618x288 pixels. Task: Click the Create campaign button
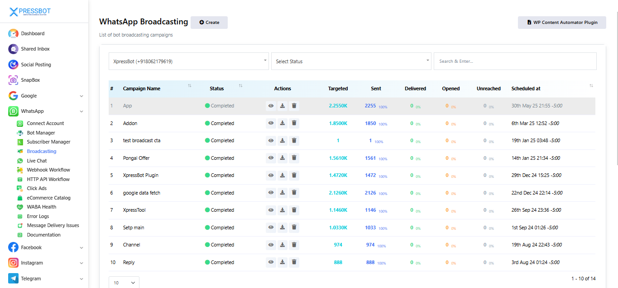tap(209, 23)
